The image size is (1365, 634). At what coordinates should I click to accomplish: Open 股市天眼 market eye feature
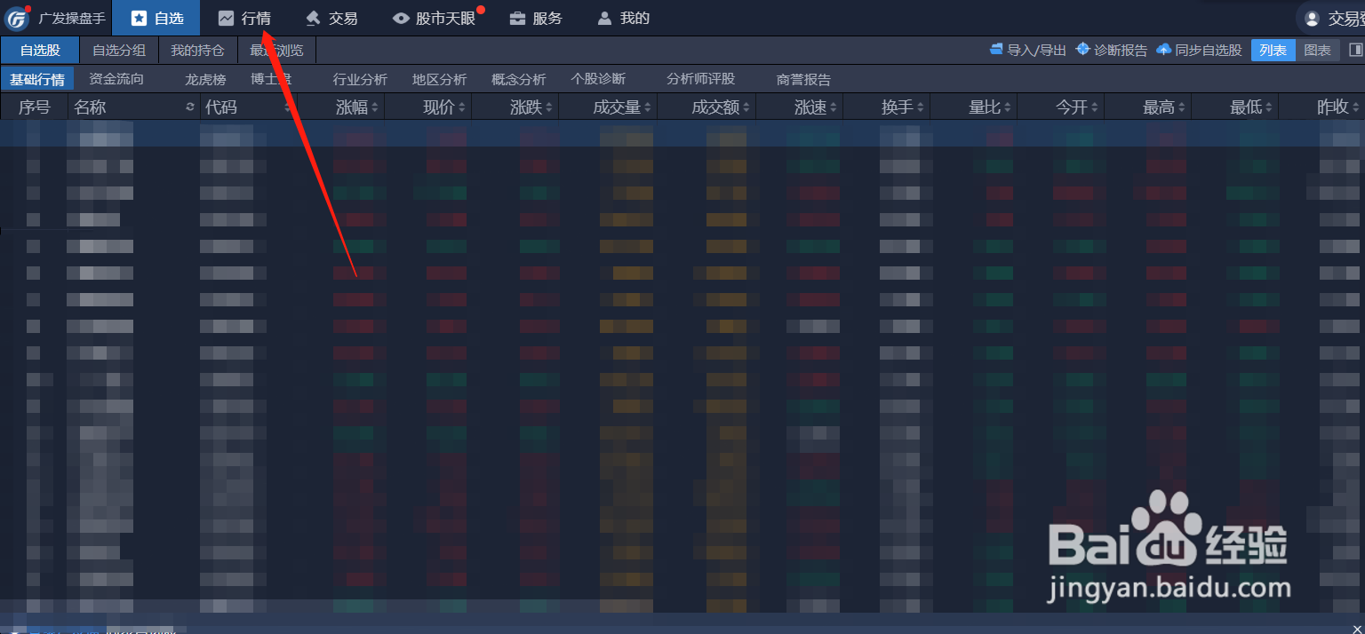436,17
